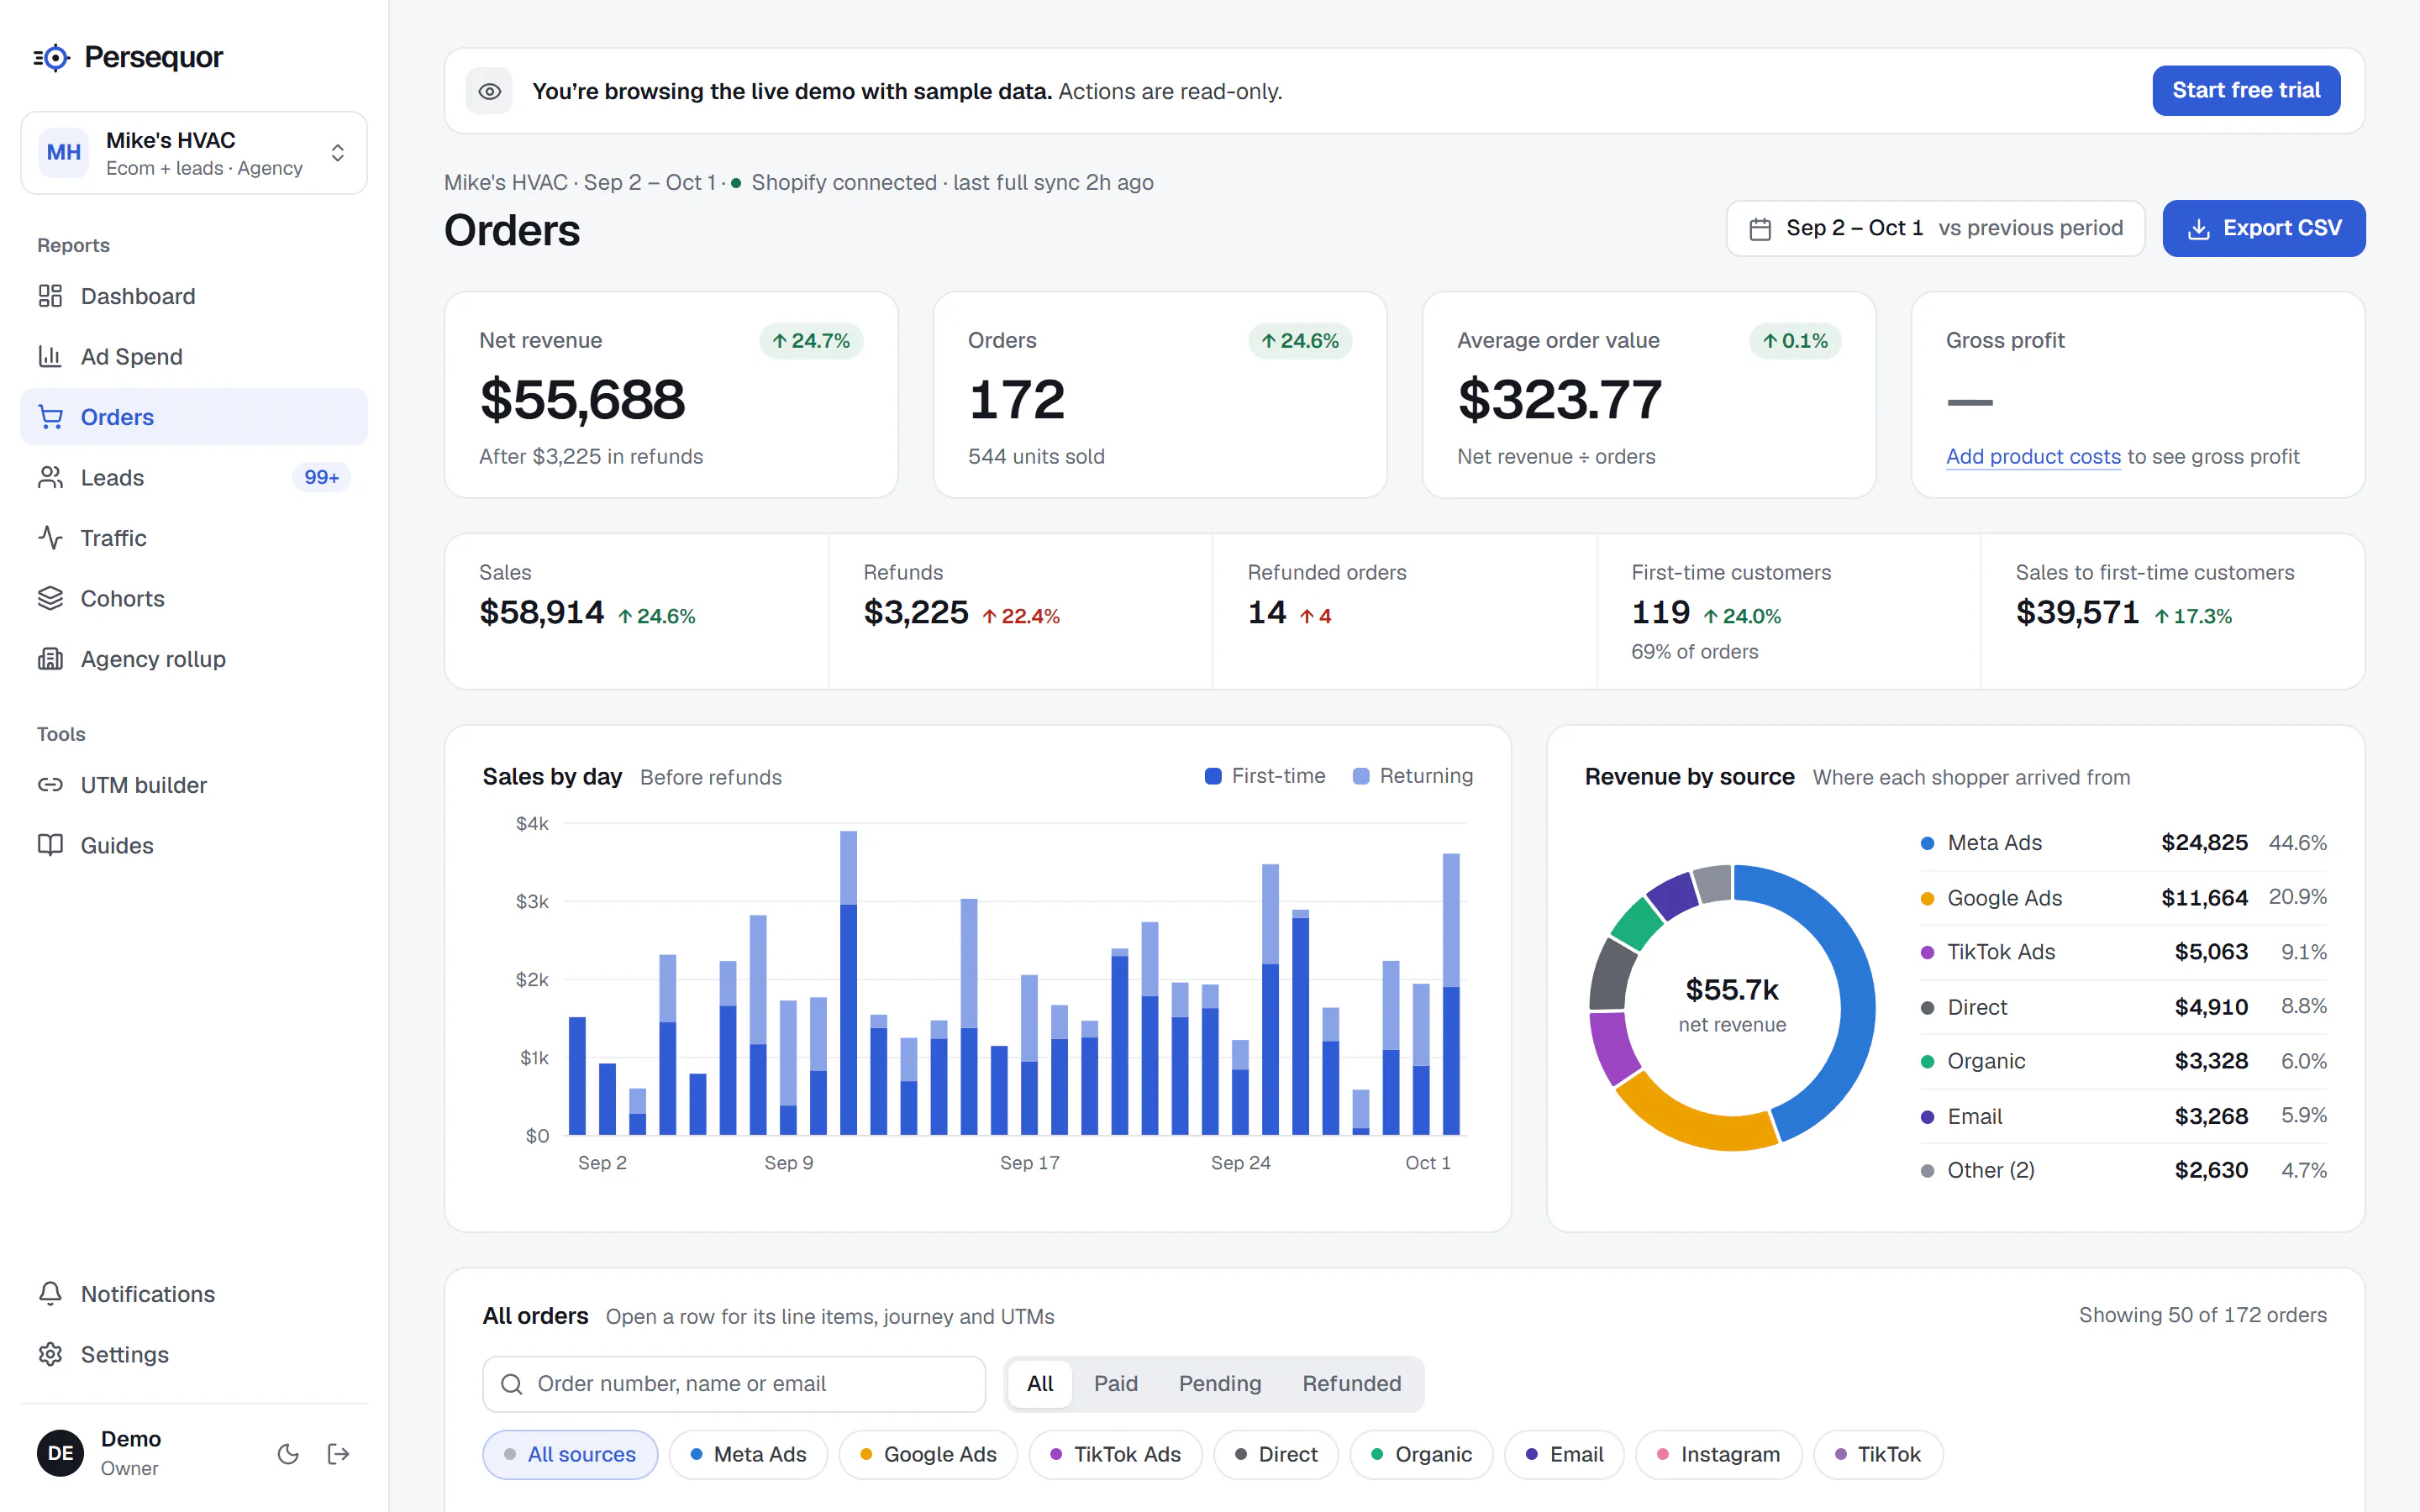Viewport: 2420px width, 1512px height.
Task: Click the eye icon in demo banner
Action: (x=489, y=91)
